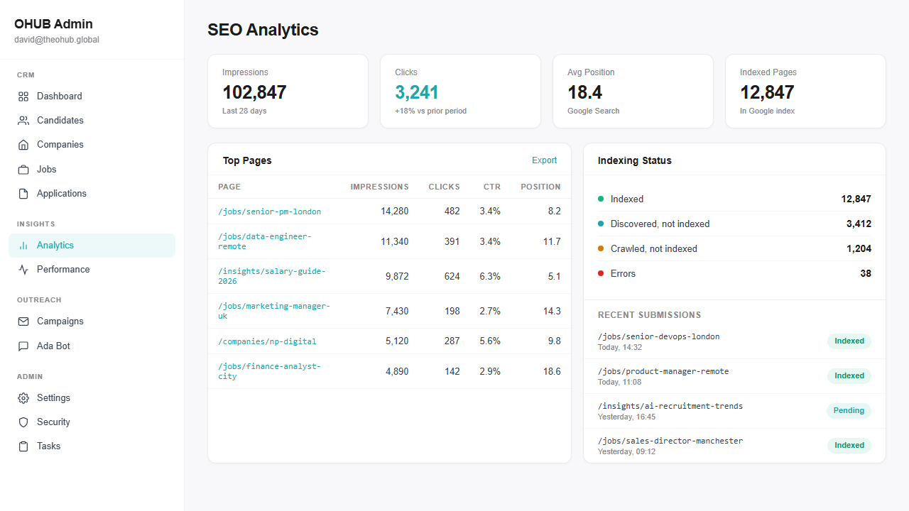Click the Errors count 38
The height and width of the screenshot is (511, 909).
pyautogui.click(x=866, y=273)
